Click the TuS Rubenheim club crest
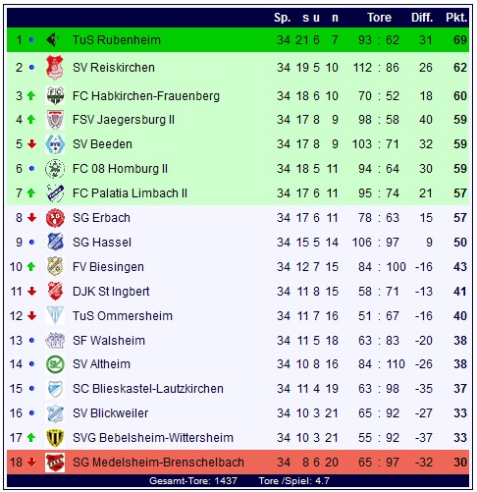The height and width of the screenshot is (492, 477). click(x=54, y=40)
